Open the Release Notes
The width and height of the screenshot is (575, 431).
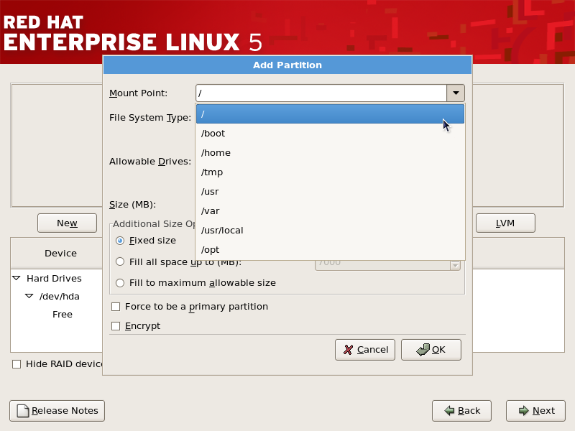[x=57, y=411]
